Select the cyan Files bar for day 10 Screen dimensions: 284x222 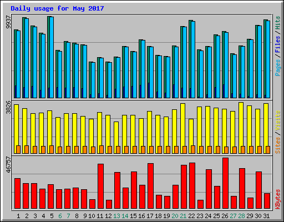93,80
